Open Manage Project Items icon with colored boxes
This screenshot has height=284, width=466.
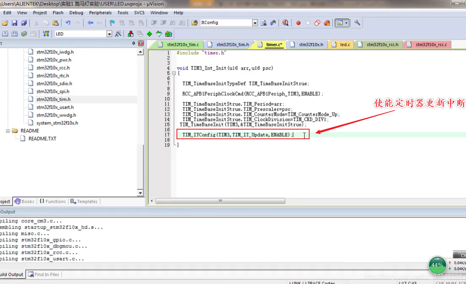130,34
